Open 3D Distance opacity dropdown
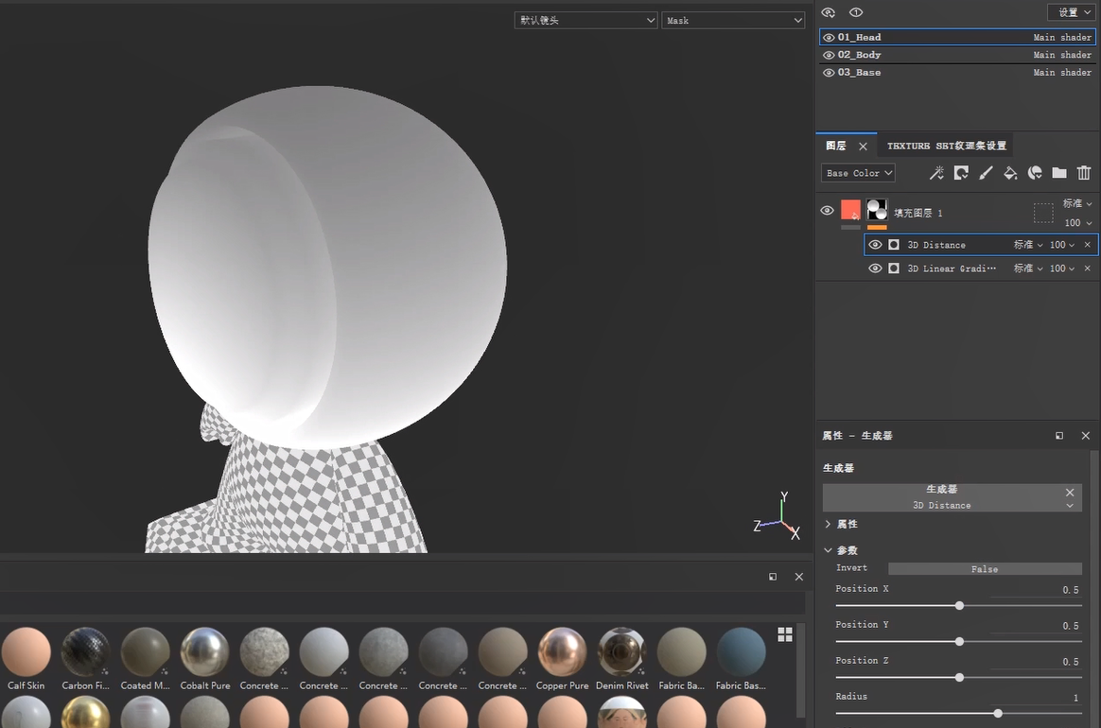The height and width of the screenshot is (728, 1101). [1061, 245]
